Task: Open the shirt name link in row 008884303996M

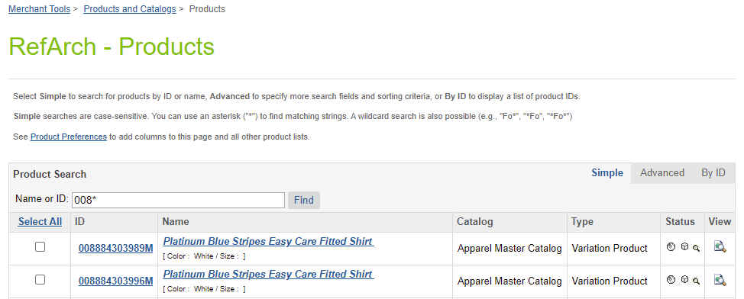Action: click(x=268, y=274)
